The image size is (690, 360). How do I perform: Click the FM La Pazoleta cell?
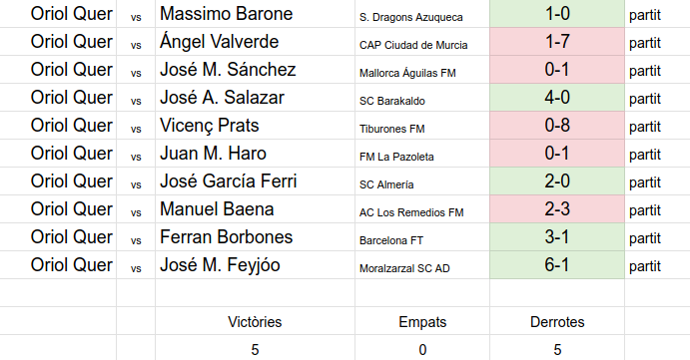422,153
